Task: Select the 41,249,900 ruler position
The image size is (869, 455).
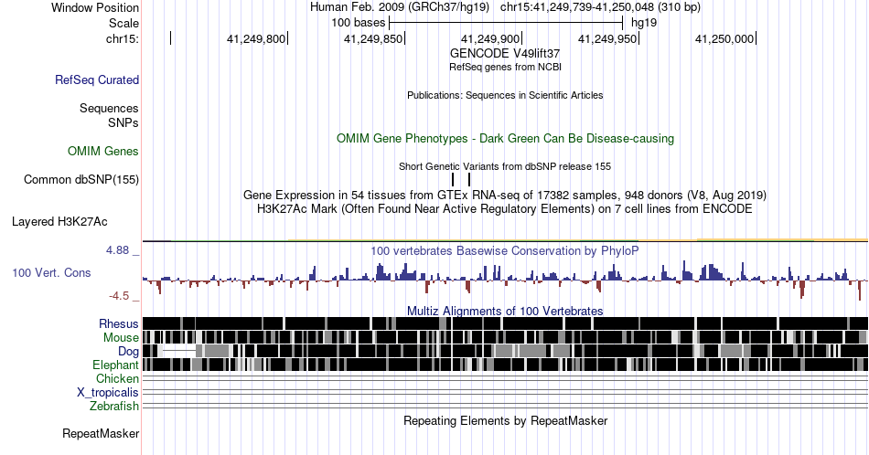Action: pos(490,38)
